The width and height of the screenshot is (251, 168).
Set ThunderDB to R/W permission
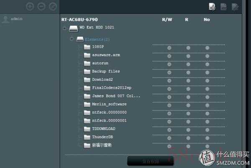tap(169, 138)
